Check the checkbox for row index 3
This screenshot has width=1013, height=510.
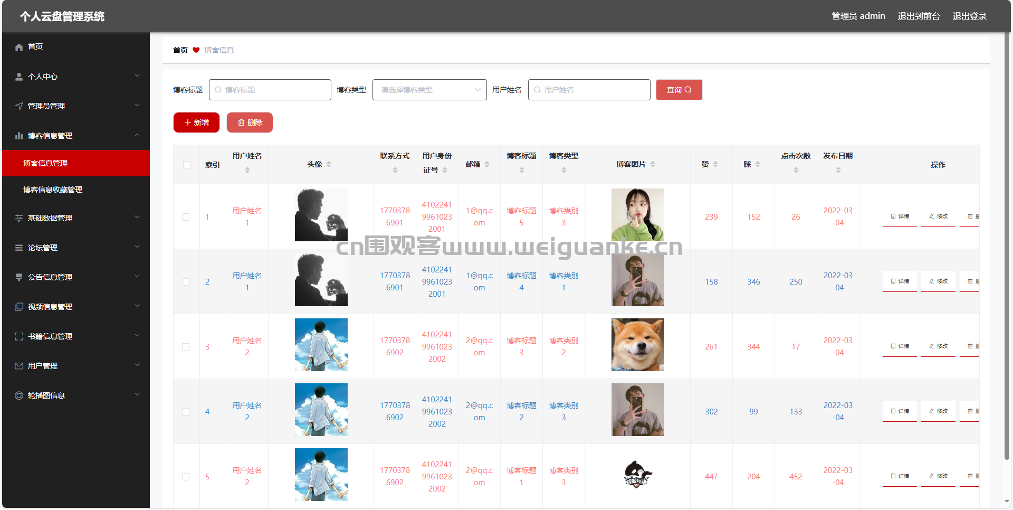click(x=186, y=347)
